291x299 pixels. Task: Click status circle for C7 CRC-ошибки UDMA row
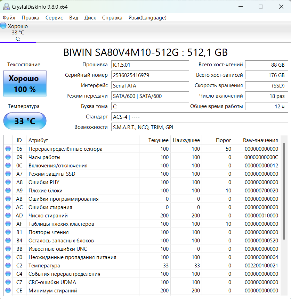8,282
